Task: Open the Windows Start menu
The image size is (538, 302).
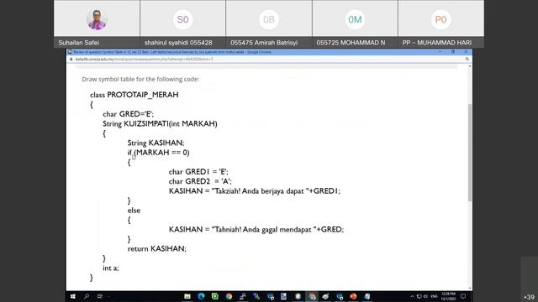Action: (73, 296)
